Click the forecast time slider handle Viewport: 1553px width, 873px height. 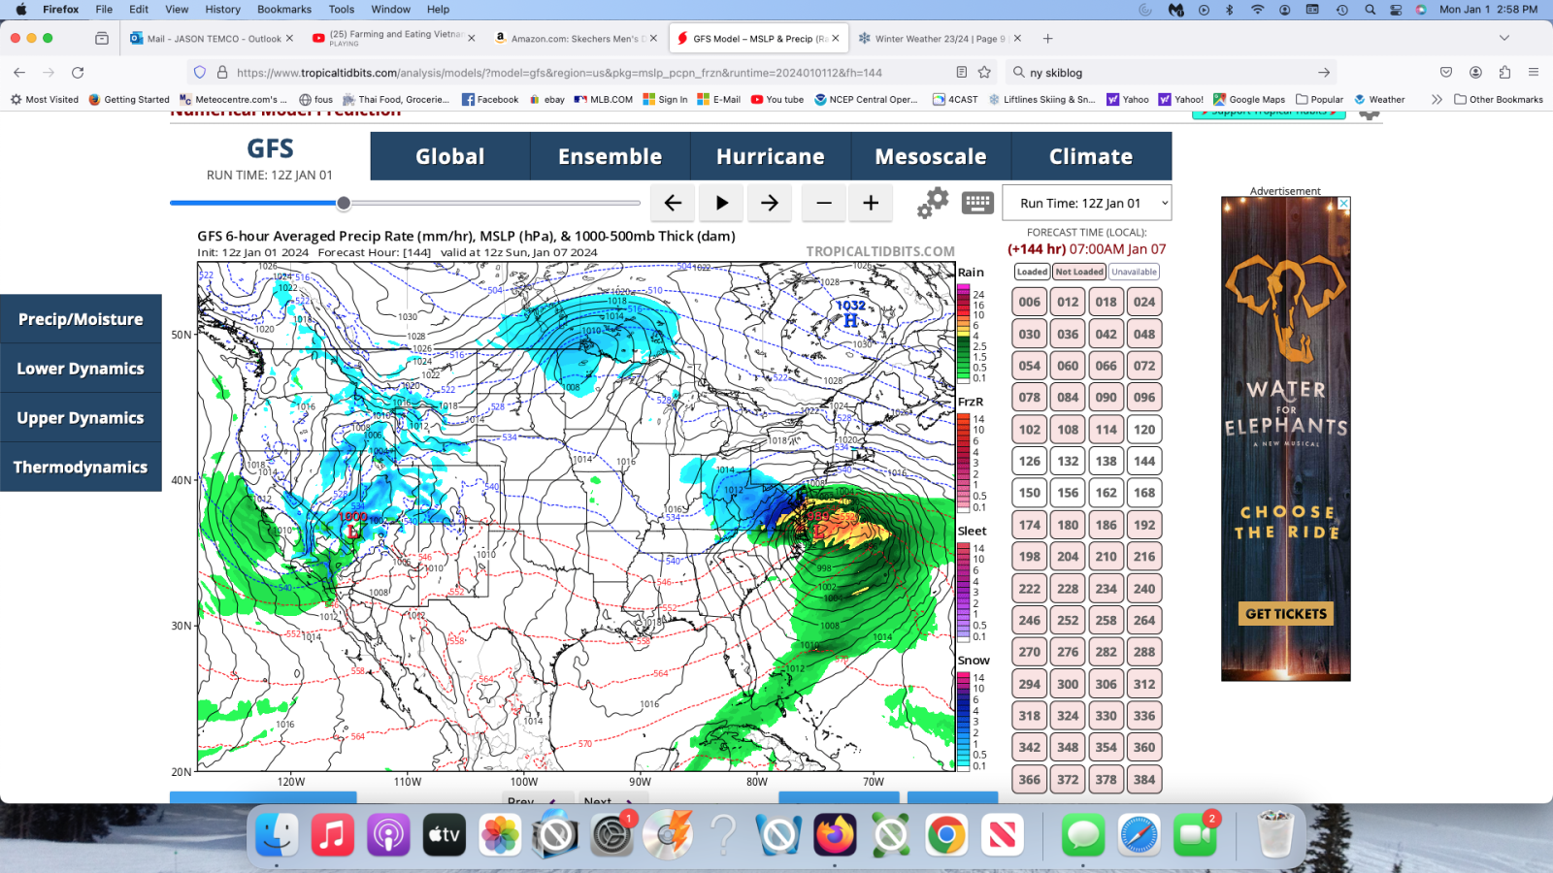(x=344, y=203)
